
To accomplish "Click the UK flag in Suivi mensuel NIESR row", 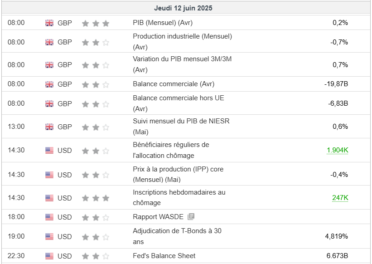I will point(49,127).
